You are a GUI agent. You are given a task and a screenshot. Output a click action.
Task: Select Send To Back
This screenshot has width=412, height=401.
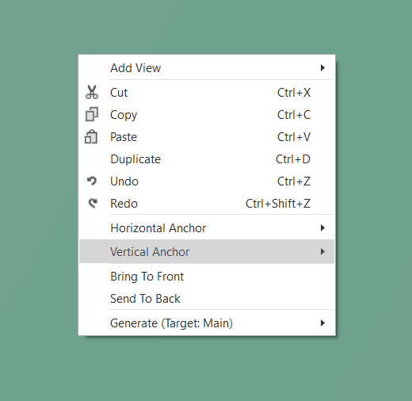207,299
